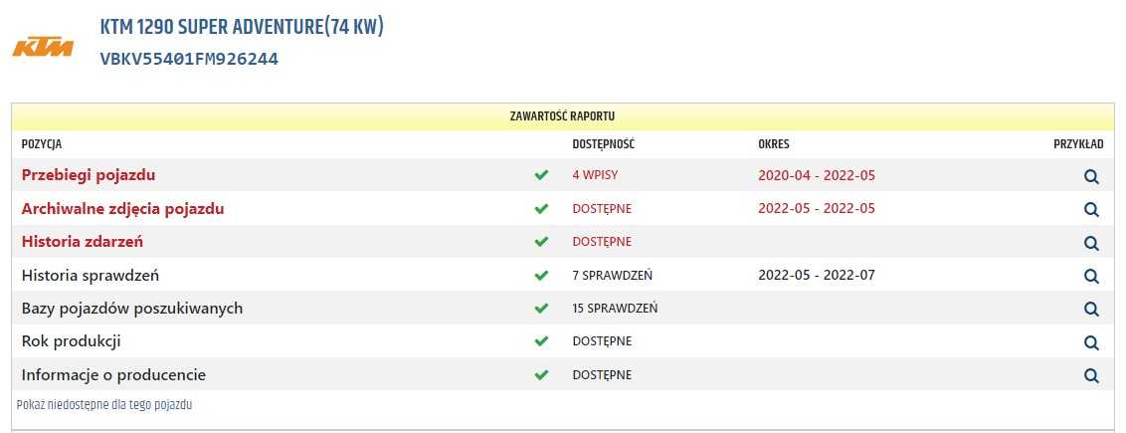This screenshot has height=433, width=1126.
Task: Select the Historia zdarzeń entry
Action: pos(82,241)
